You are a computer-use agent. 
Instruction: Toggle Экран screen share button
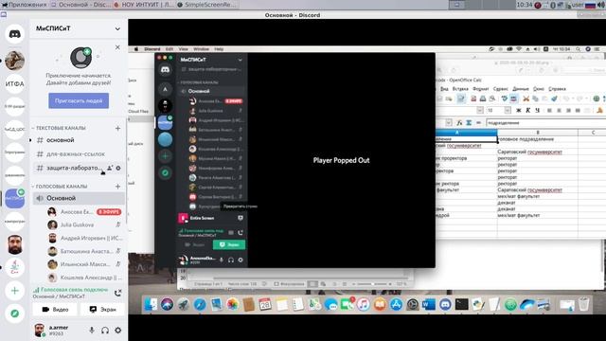click(x=102, y=310)
